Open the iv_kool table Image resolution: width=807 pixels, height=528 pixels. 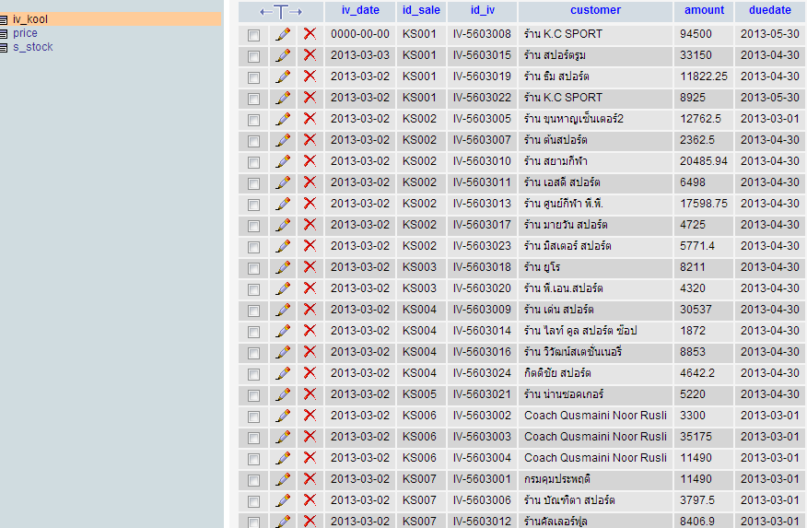tap(30, 19)
